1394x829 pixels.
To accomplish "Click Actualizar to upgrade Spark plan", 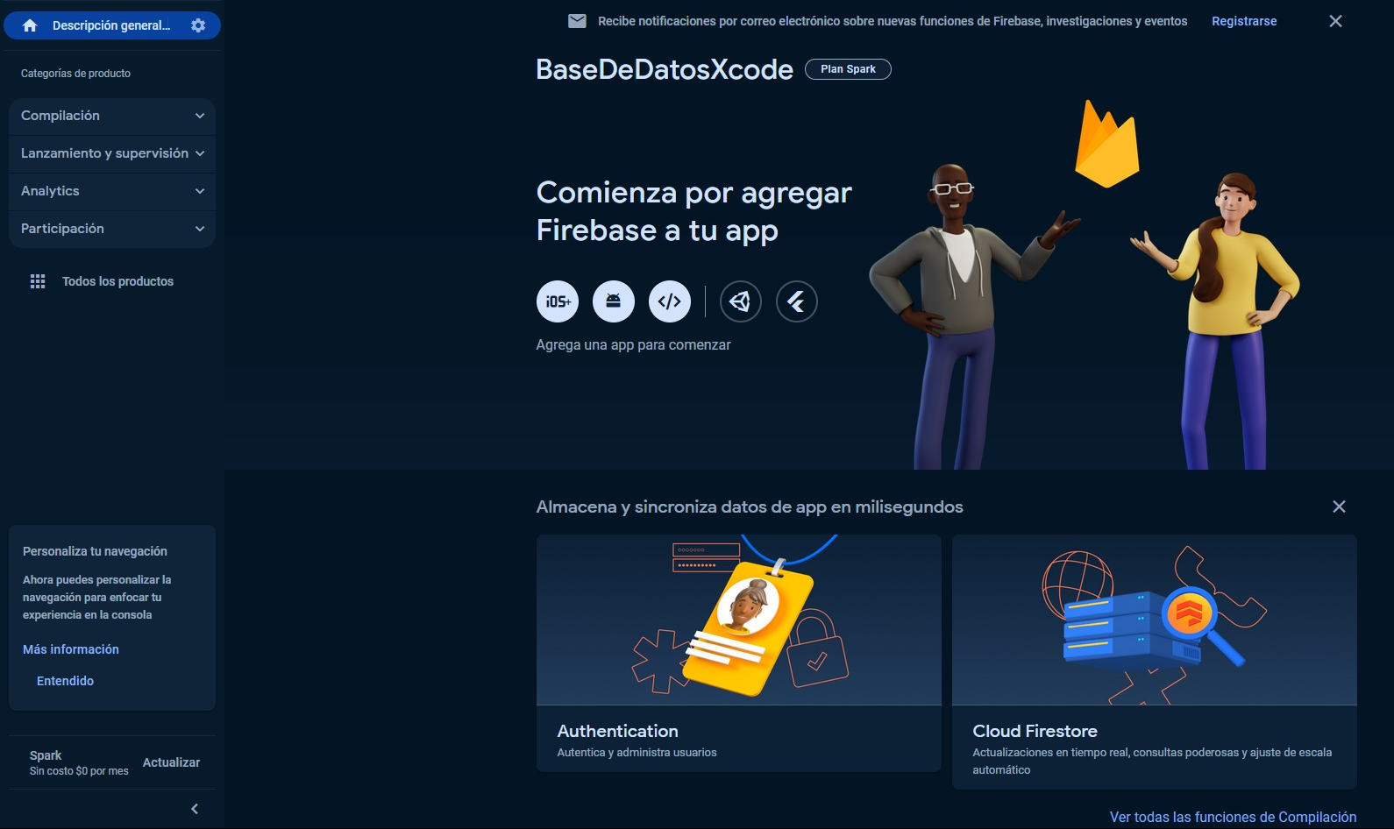I will [x=171, y=762].
